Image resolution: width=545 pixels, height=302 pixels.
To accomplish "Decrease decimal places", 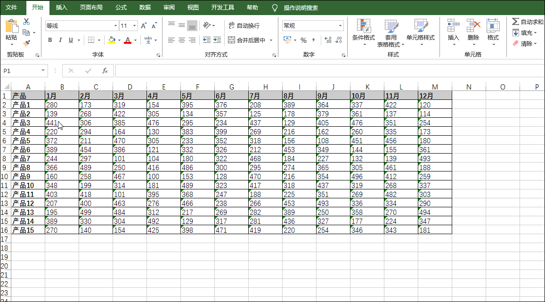I will [x=339, y=40].
